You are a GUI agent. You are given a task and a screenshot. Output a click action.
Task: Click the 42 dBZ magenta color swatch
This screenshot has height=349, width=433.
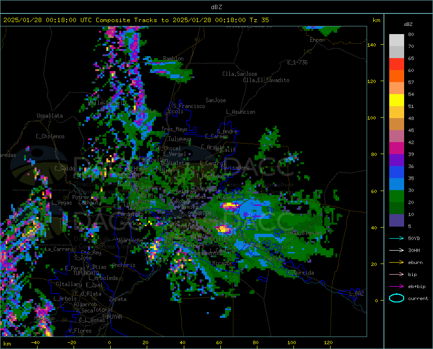(x=396, y=148)
